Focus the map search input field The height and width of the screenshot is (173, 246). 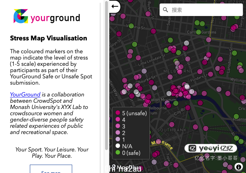201,10
